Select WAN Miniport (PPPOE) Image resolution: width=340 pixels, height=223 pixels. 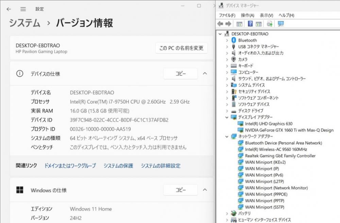click(x=266, y=194)
